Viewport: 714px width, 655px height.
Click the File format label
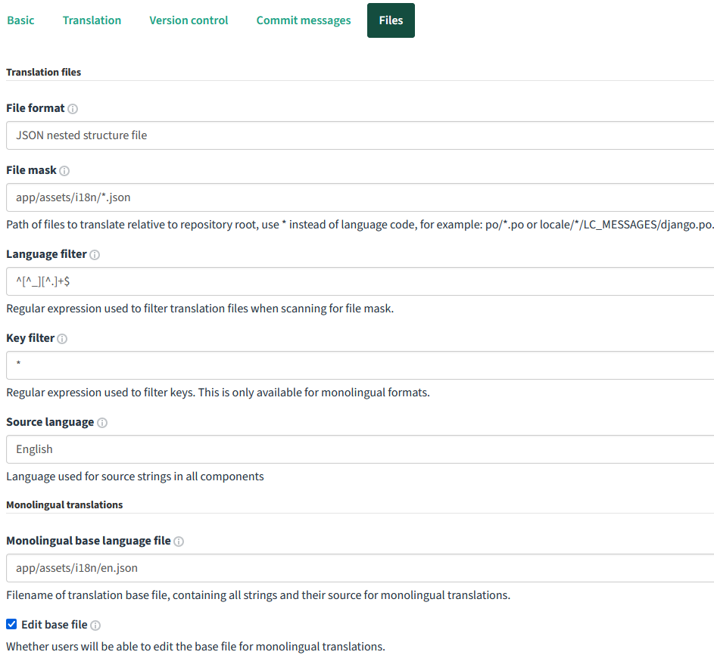tap(36, 108)
